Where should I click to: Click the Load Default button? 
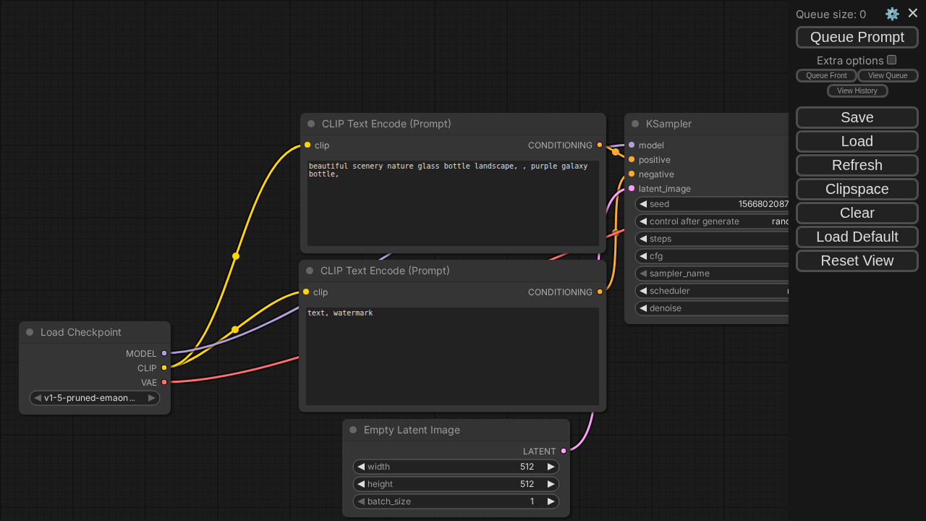[x=857, y=237]
